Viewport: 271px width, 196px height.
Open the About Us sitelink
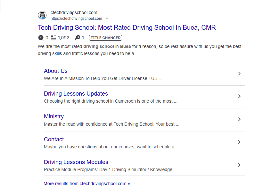point(56,71)
